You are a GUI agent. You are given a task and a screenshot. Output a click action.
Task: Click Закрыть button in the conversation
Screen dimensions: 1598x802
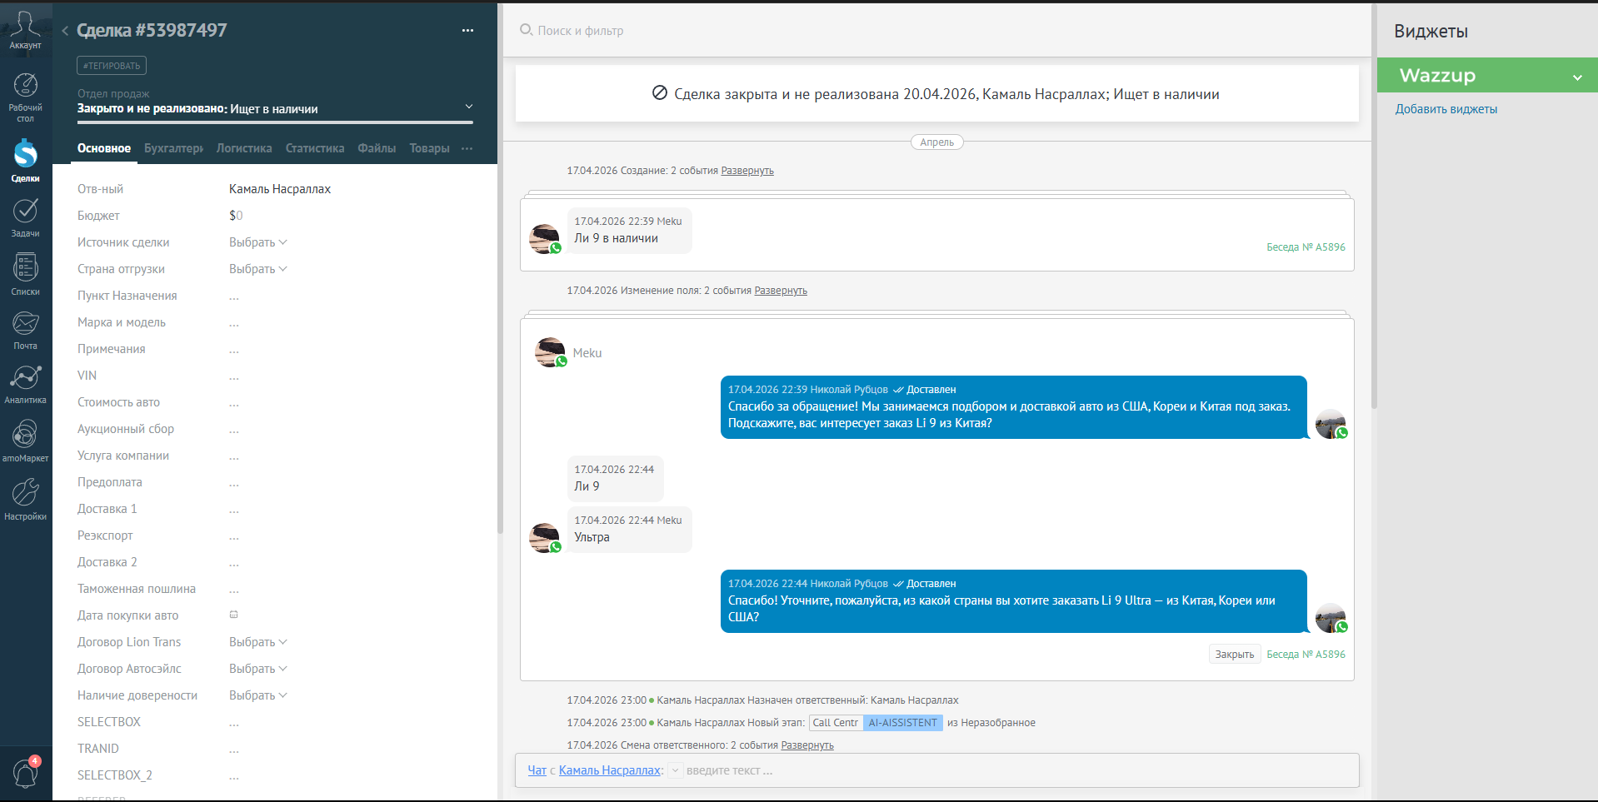pos(1235,655)
